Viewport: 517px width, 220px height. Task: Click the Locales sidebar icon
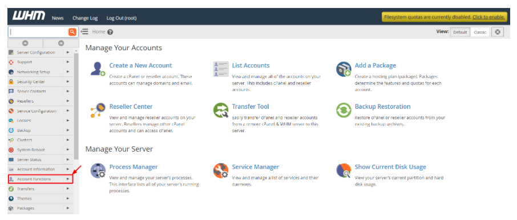point(11,120)
